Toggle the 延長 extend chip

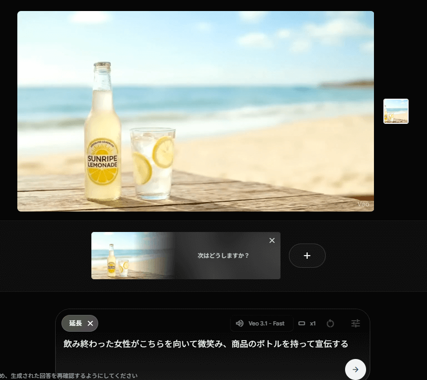pos(76,323)
